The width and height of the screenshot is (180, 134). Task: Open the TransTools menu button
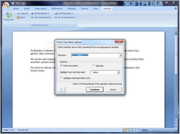point(9,17)
